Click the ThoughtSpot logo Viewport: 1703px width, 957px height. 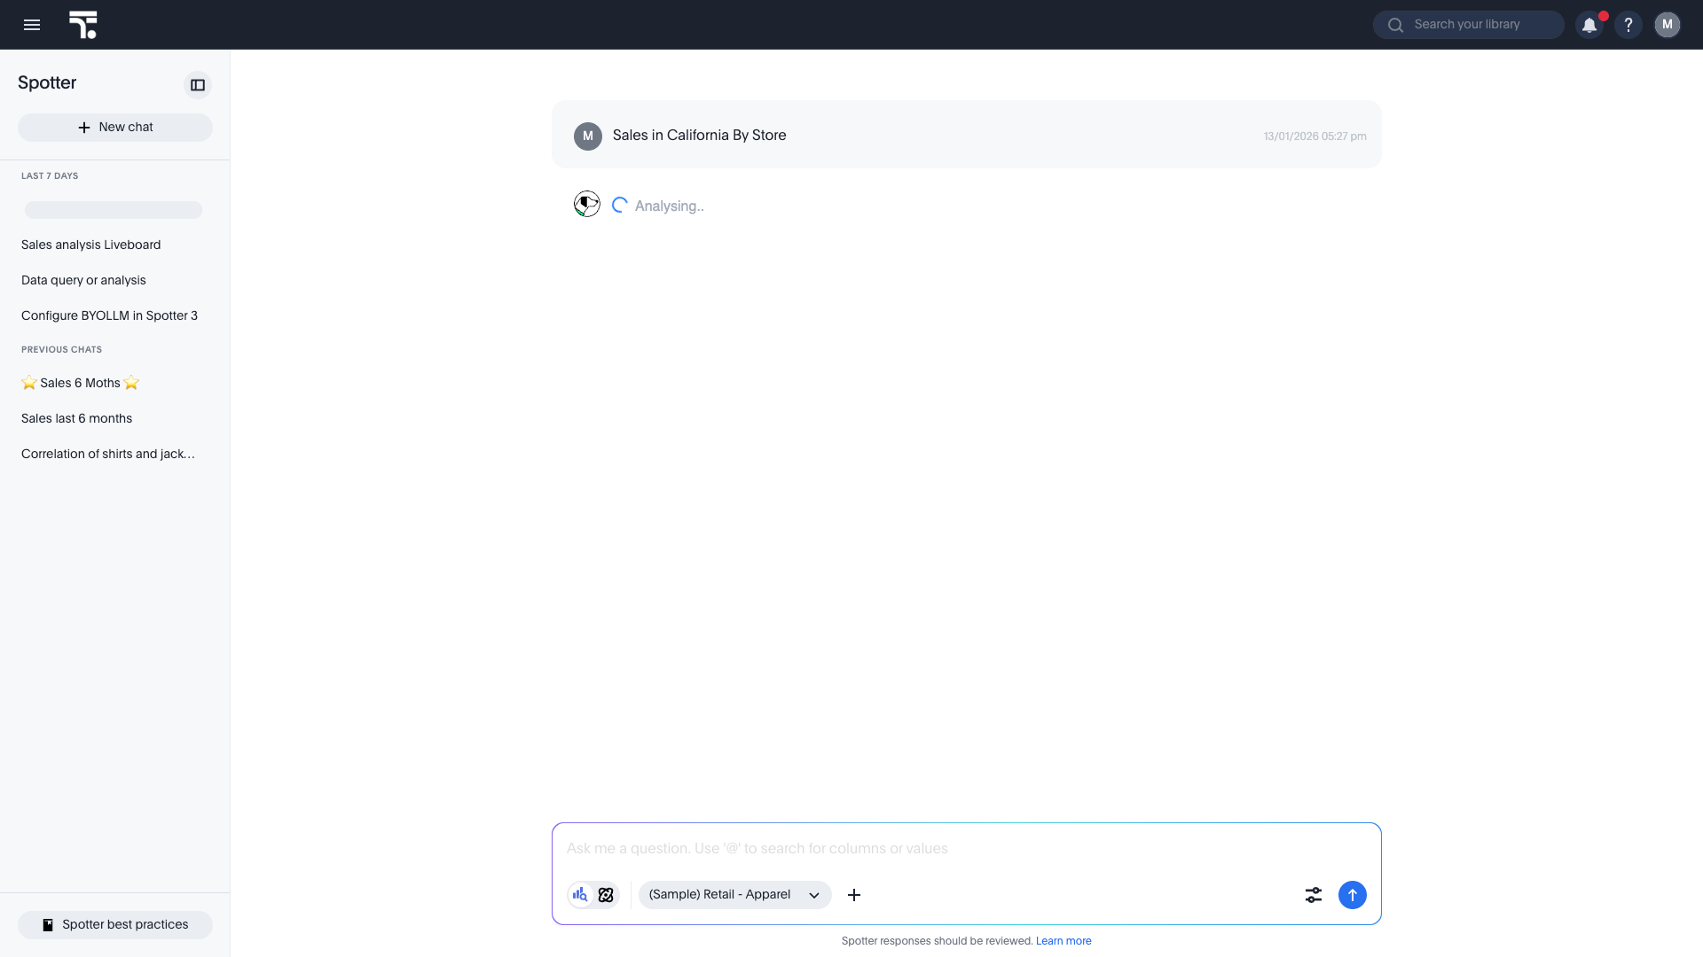coord(83,25)
